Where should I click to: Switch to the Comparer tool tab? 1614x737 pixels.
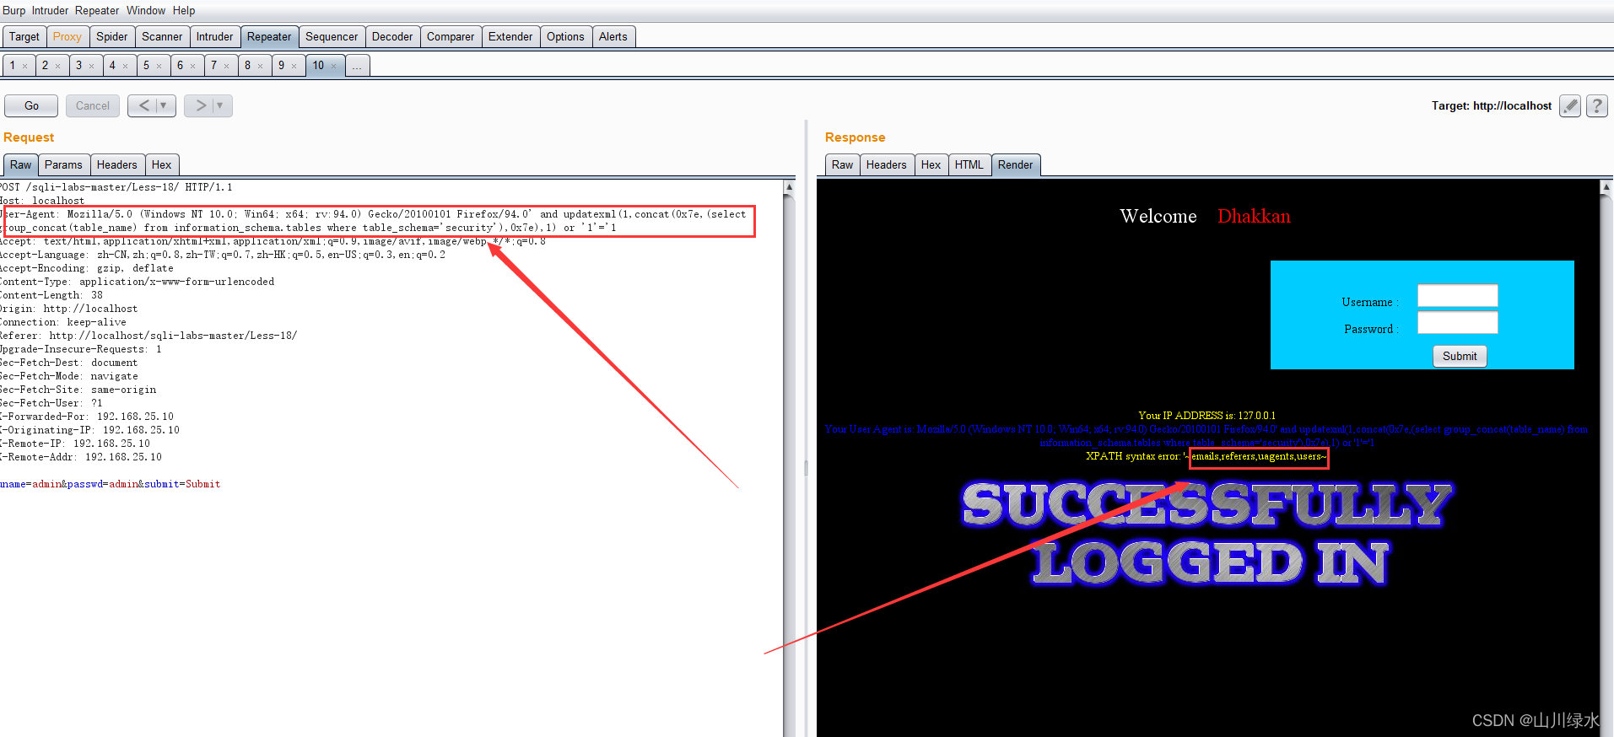(x=451, y=36)
